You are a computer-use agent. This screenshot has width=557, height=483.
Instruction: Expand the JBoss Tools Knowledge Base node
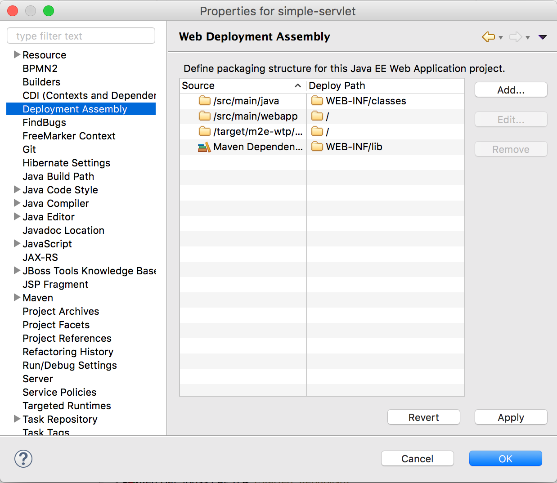(x=17, y=270)
